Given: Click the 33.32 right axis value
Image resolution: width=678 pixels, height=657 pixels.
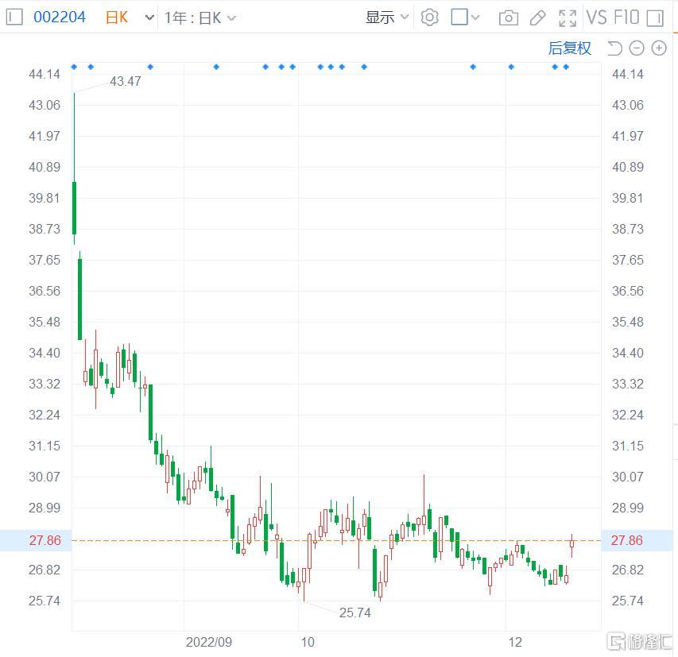Looking at the screenshot, I should (x=627, y=384).
